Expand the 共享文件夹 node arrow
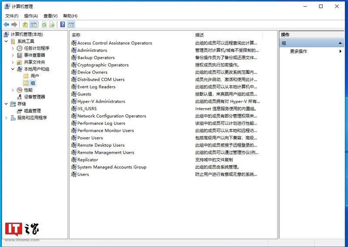The image size is (348, 247). (x=13, y=62)
